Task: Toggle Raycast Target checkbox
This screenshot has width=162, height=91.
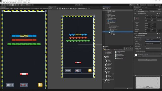Action: click(146, 45)
